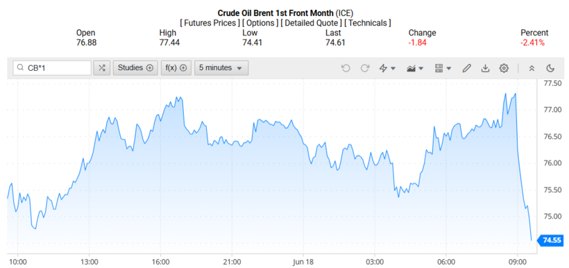Viewport: 569px width, 268px height.
Task: Expand the chart type dropdown
Action: click(x=415, y=68)
